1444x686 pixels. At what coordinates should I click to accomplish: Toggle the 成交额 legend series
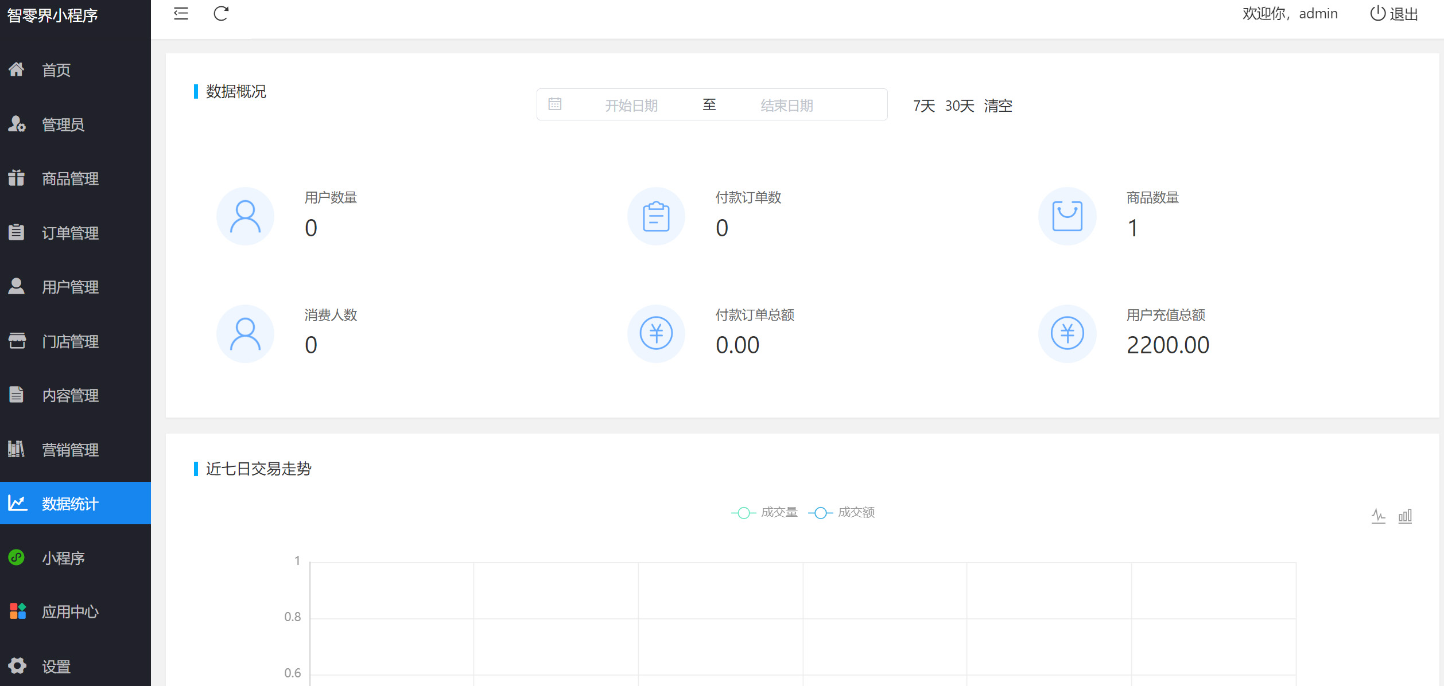pos(841,513)
